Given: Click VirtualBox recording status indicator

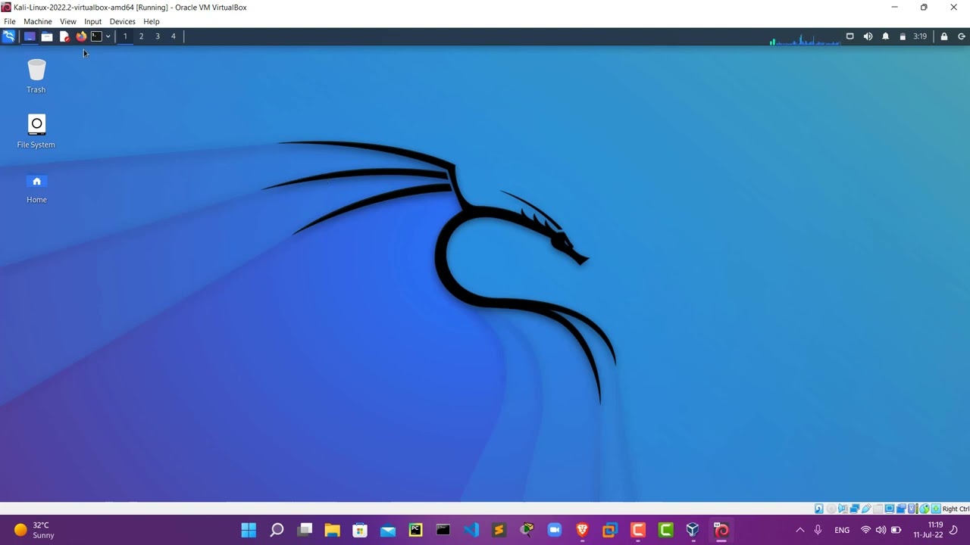Looking at the screenshot, I should [x=901, y=509].
